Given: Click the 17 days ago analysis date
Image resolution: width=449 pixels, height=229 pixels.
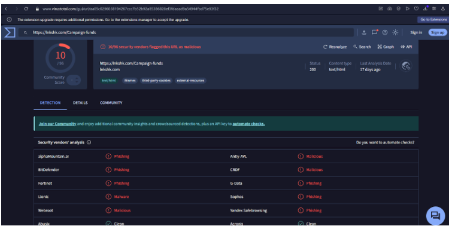Looking at the screenshot, I should tap(370, 69).
